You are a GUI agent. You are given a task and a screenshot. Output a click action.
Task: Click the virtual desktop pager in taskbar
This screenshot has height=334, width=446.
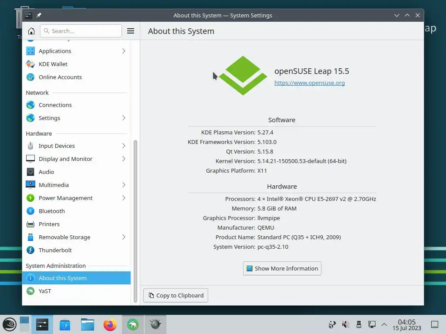(24, 324)
